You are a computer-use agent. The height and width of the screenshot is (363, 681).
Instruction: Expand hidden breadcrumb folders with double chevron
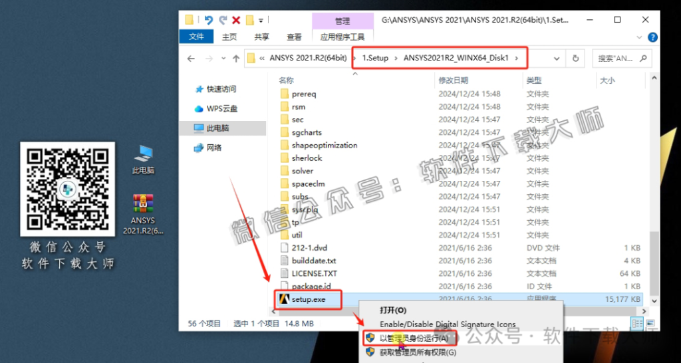click(262, 59)
